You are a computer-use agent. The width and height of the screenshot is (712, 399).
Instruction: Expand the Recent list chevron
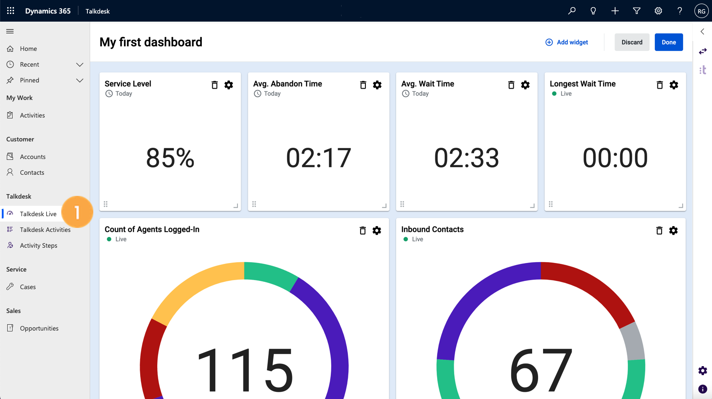(80, 64)
